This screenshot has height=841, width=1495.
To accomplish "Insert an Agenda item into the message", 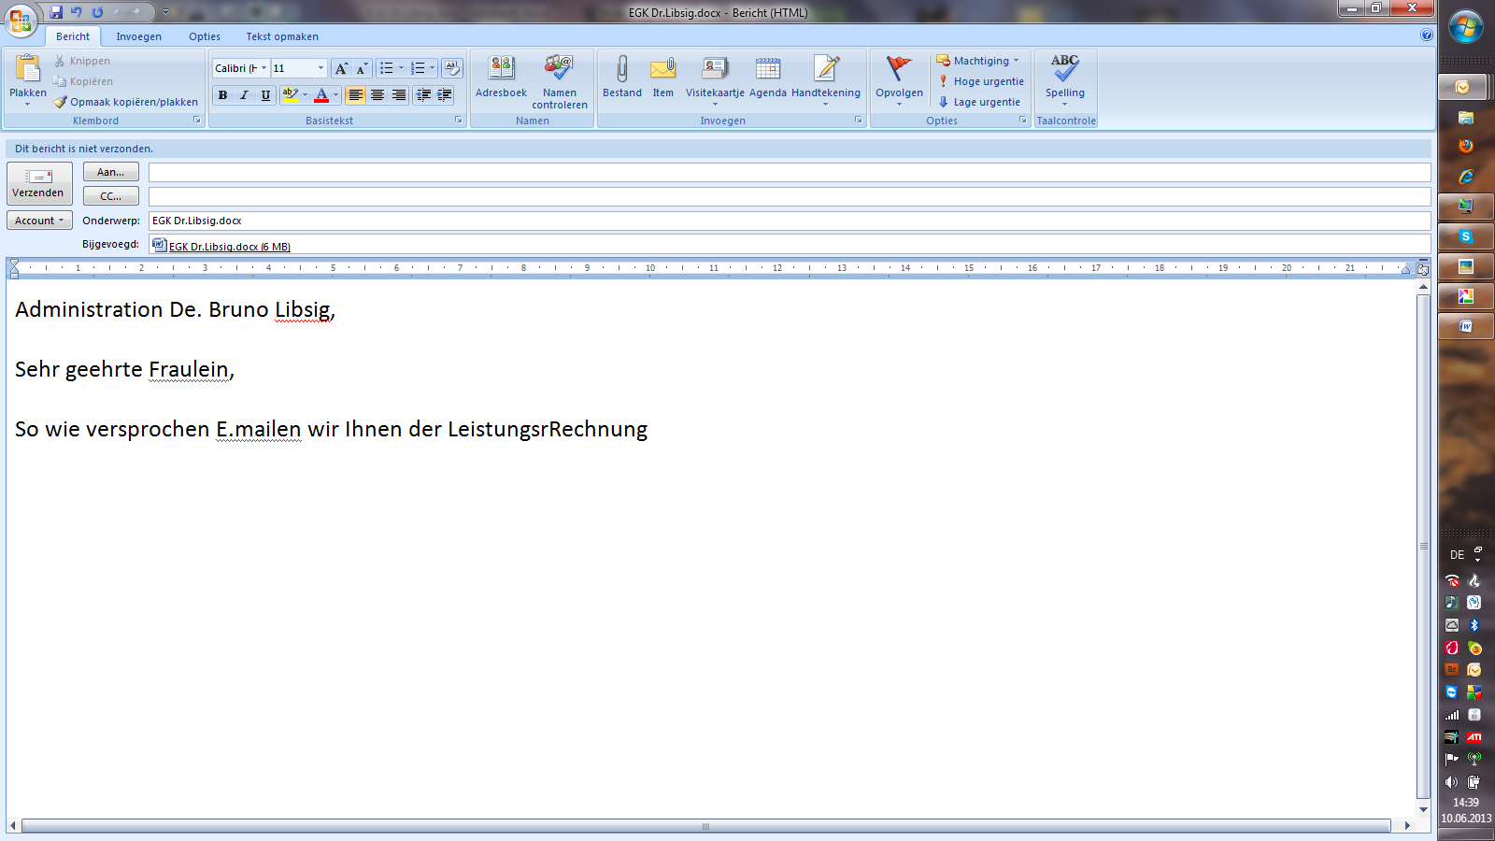I will tap(767, 79).
